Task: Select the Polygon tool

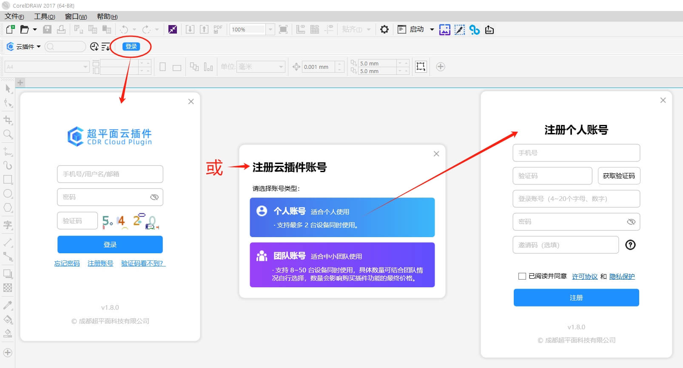Action: [x=8, y=208]
